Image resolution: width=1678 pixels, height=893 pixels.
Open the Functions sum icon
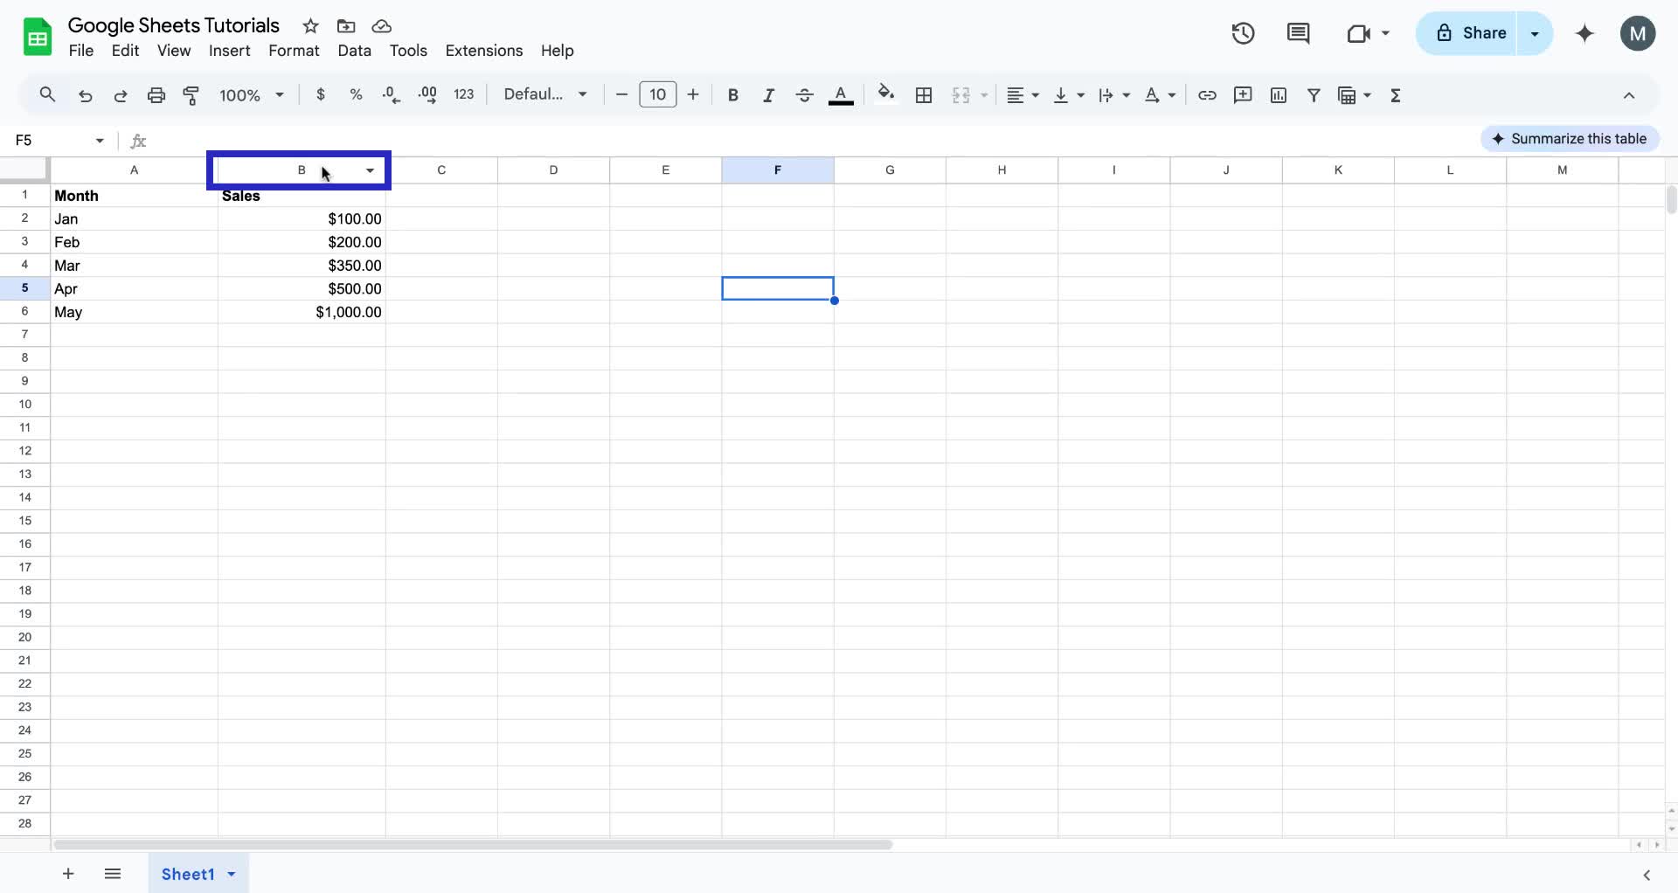click(1396, 94)
